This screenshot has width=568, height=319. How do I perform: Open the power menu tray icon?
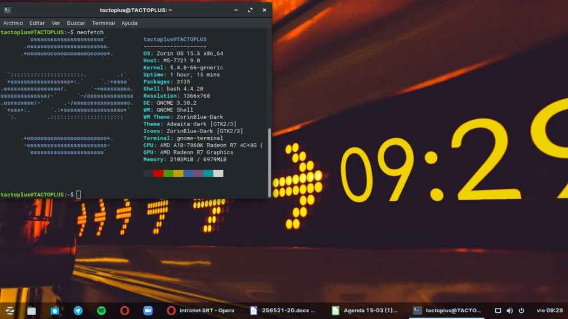click(x=522, y=311)
